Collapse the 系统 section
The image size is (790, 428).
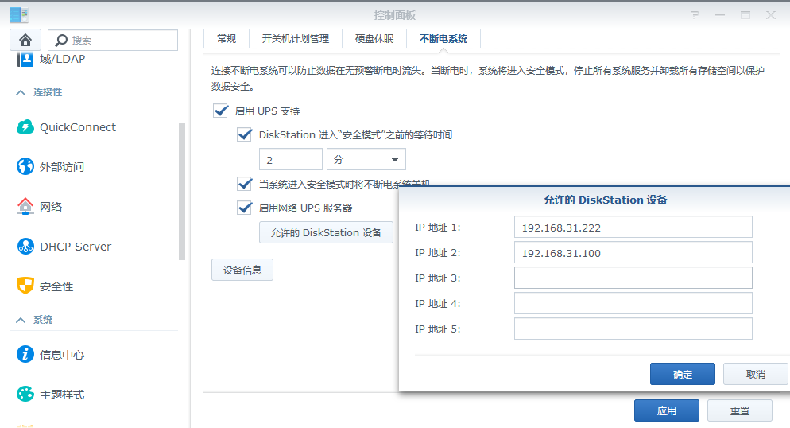point(21,320)
